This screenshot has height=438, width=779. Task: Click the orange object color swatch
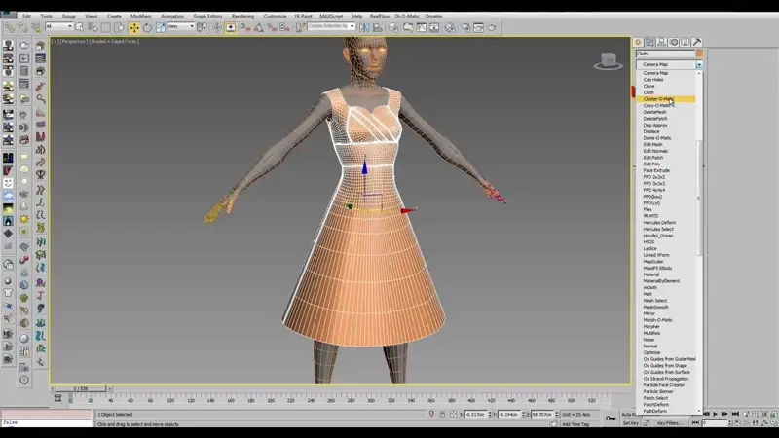[699, 54]
